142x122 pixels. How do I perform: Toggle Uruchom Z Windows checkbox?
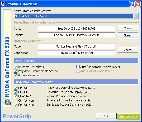point(16,67)
